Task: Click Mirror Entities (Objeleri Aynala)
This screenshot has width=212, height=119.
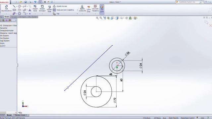Action: tap(60, 6)
